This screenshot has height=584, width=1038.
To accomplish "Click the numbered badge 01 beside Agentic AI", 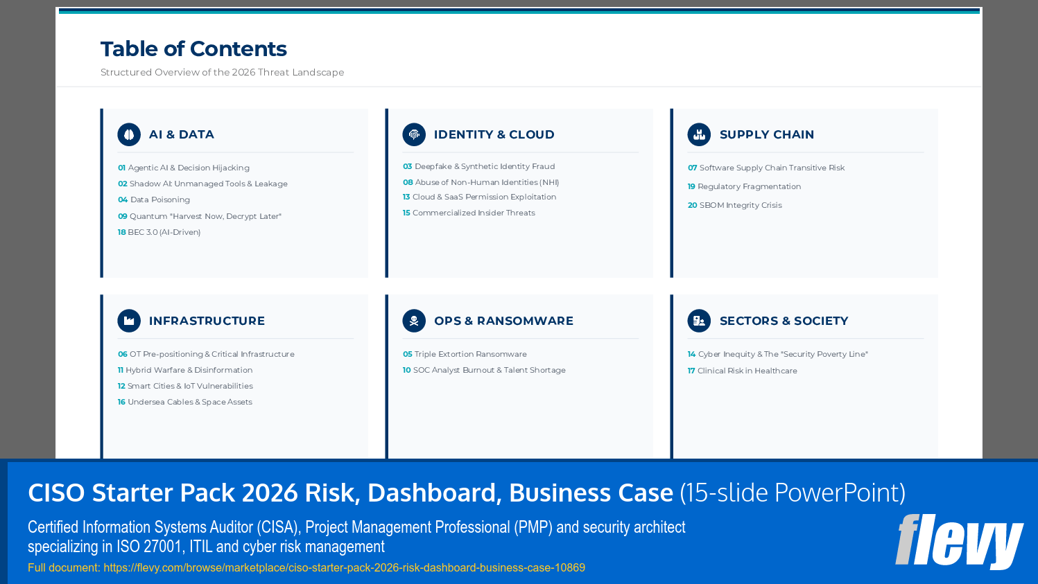I will 121,167.
